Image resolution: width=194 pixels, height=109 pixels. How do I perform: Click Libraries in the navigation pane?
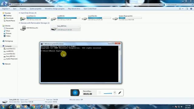(8, 26)
